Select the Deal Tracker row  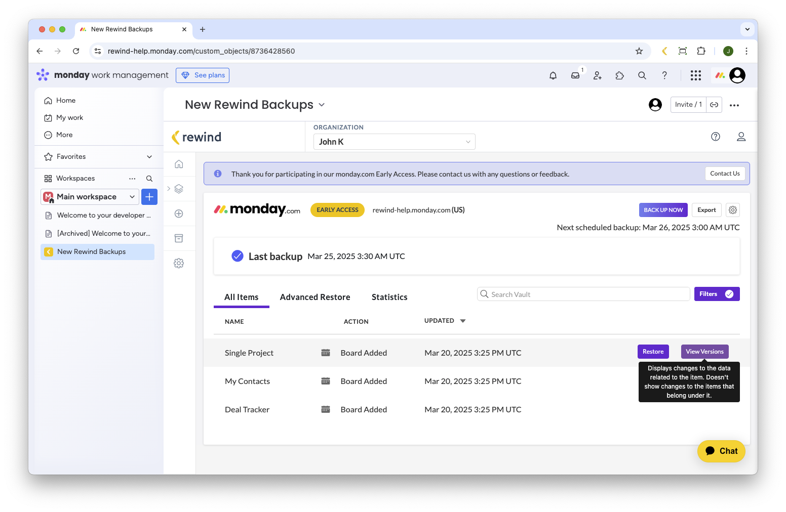[477, 410]
